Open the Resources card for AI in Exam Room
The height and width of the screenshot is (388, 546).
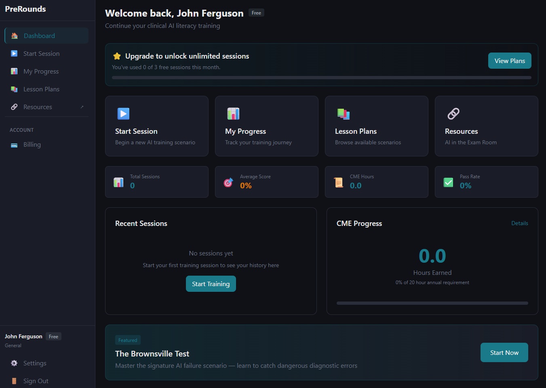point(486,126)
